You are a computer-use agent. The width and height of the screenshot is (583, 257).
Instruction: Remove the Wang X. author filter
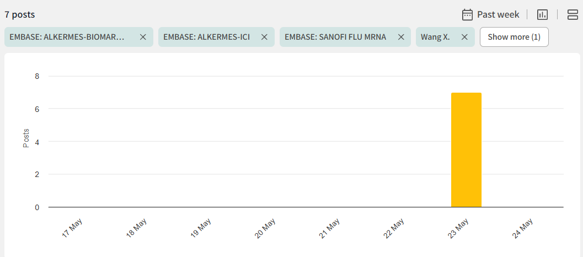[464, 37]
